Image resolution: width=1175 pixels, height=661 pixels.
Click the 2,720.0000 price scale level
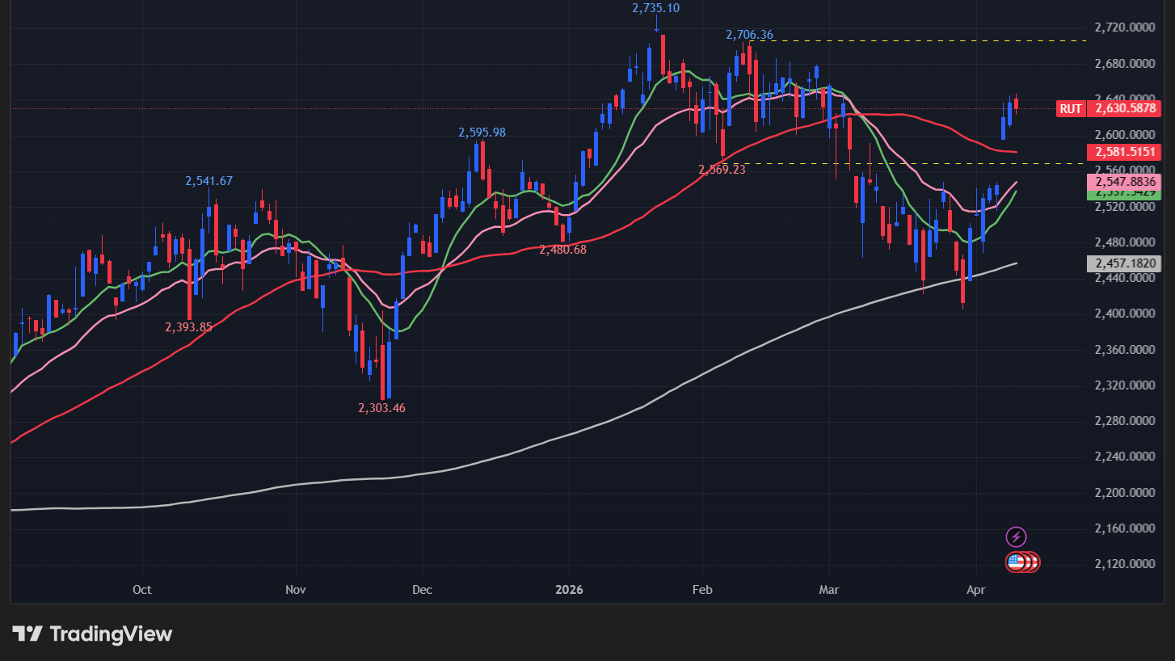(1125, 27)
